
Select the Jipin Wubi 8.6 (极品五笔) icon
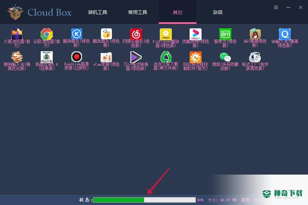point(47,57)
